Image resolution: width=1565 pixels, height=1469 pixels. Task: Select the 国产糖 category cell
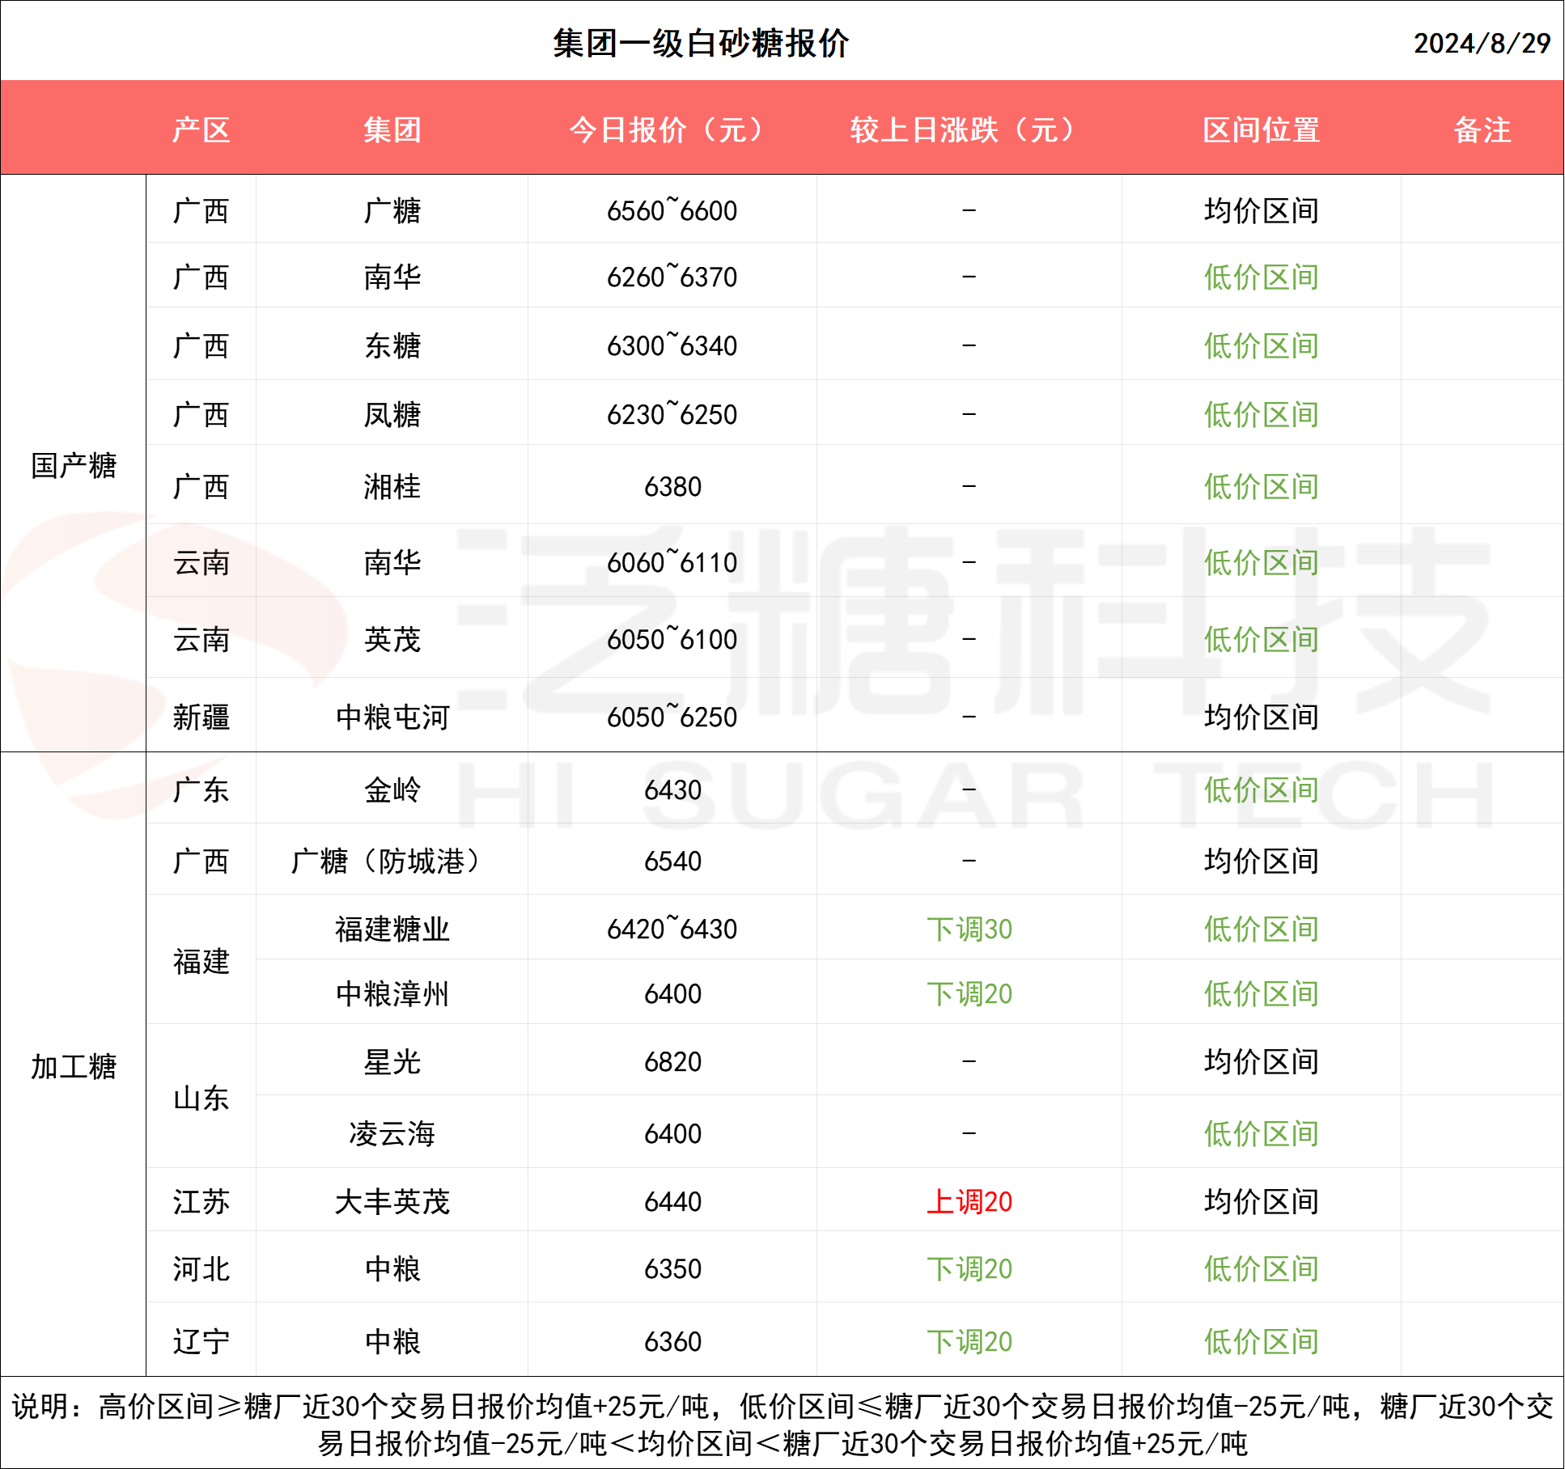tap(73, 465)
